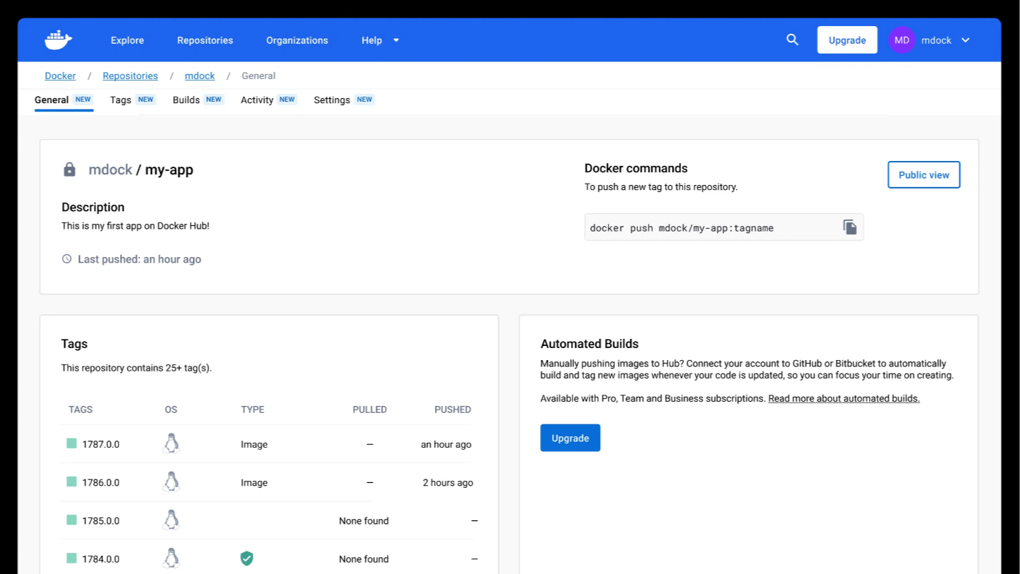Click the OS column header
The height and width of the screenshot is (574, 1020).
[x=171, y=409]
